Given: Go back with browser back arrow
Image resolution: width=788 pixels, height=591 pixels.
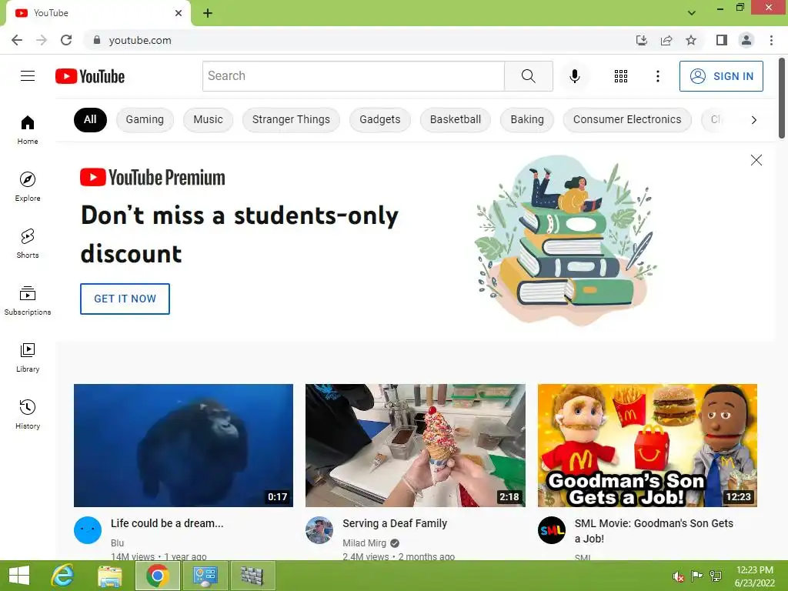Looking at the screenshot, I should [17, 40].
